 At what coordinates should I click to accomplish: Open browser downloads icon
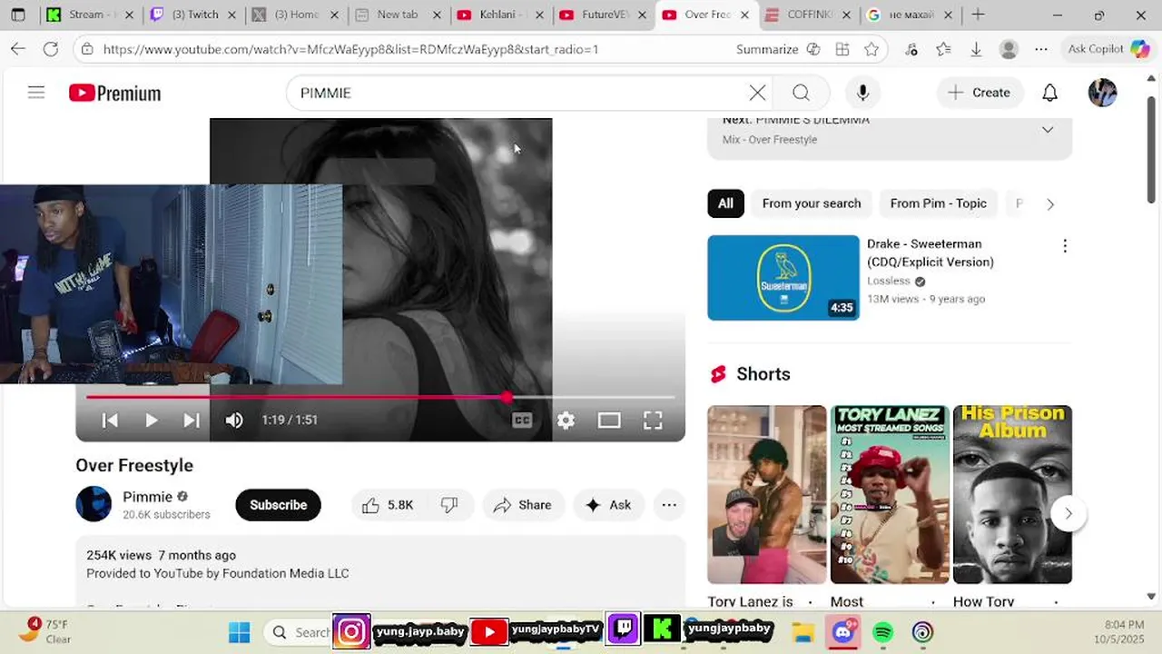976,49
